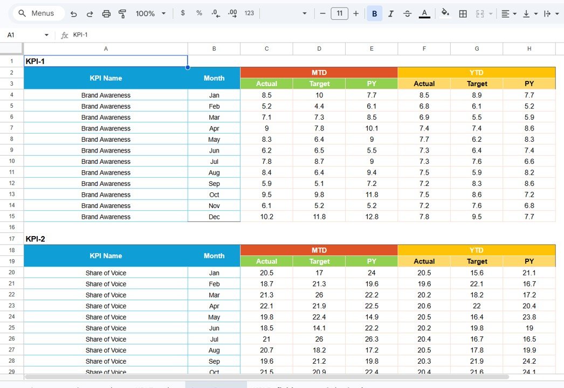
Task: Click YTD PY value 23.8 in row 24
Action: (529, 317)
